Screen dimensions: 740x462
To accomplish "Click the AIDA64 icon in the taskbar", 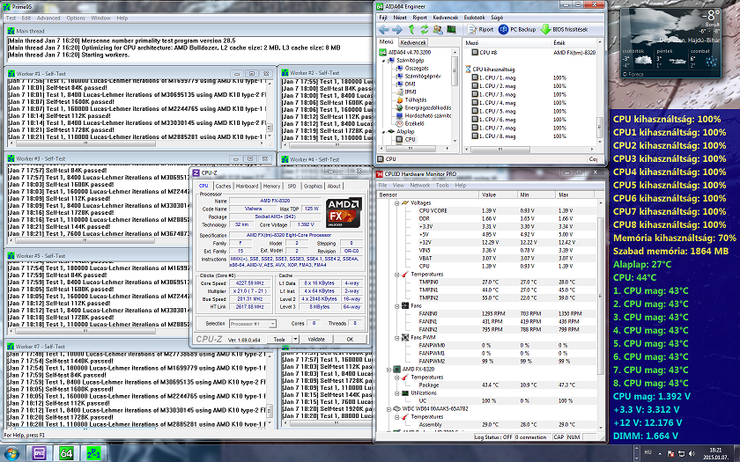I will pos(66,452).
